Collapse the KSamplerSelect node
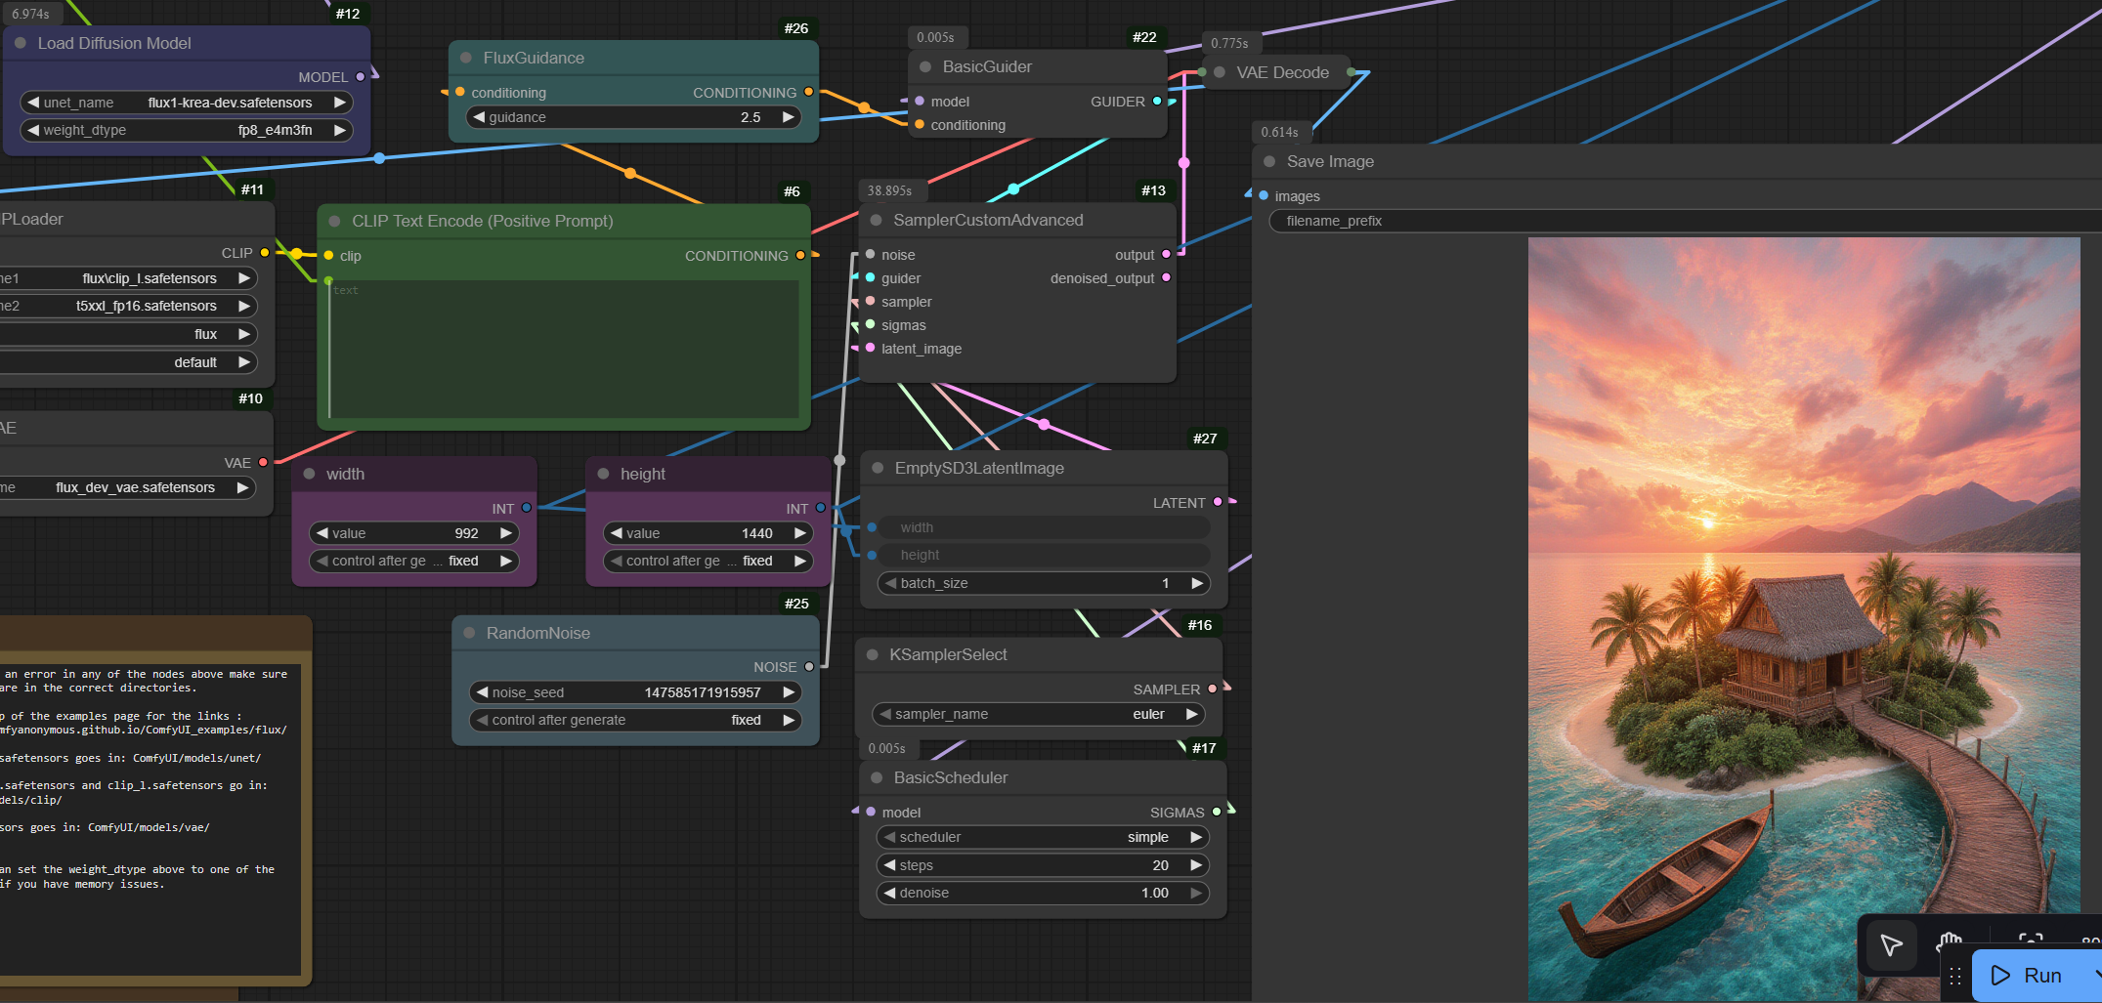 point(873,654)
